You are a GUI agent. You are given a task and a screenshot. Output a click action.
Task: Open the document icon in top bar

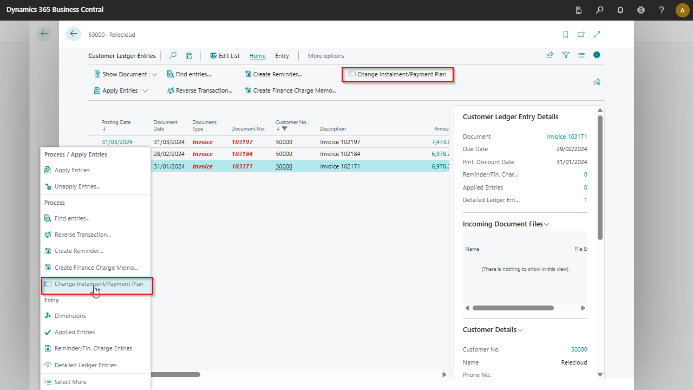[579, 10]
